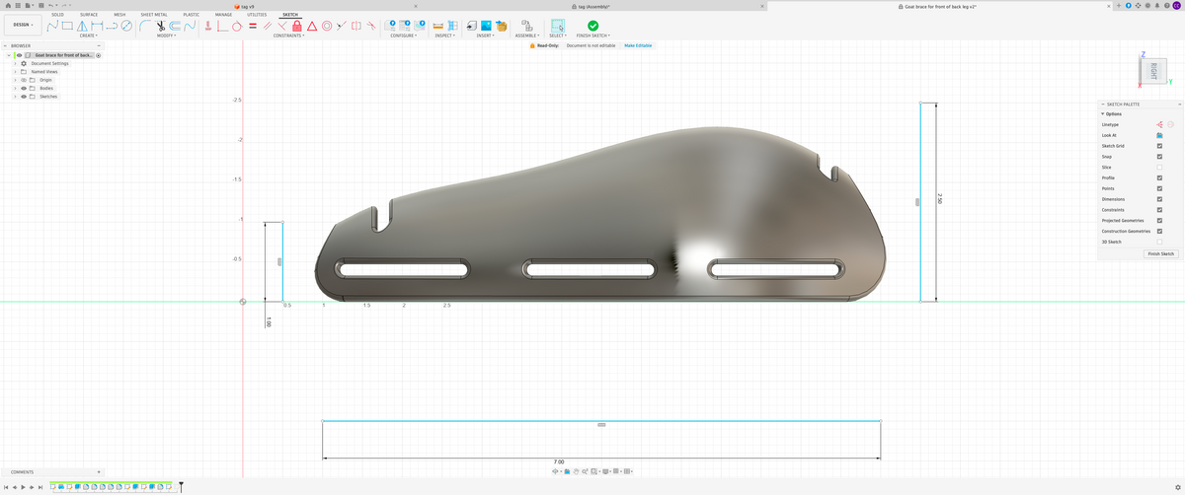1185x495 pixels.
Task: Select the Offset tool
Action: [x=175, y=26]
